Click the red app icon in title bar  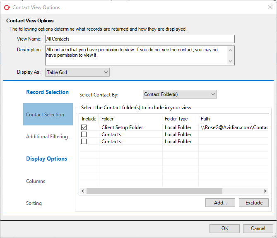pyautogui.click(x=7, y=7)
